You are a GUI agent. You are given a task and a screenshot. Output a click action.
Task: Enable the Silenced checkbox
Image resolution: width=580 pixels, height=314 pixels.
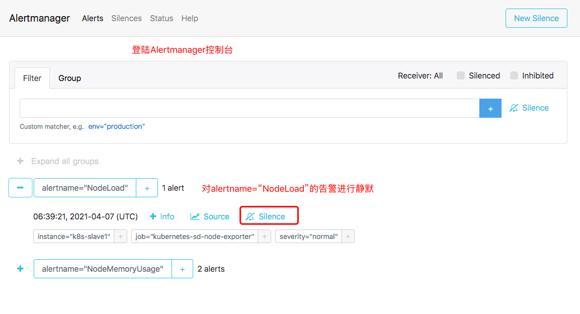(x=461, y=75)
